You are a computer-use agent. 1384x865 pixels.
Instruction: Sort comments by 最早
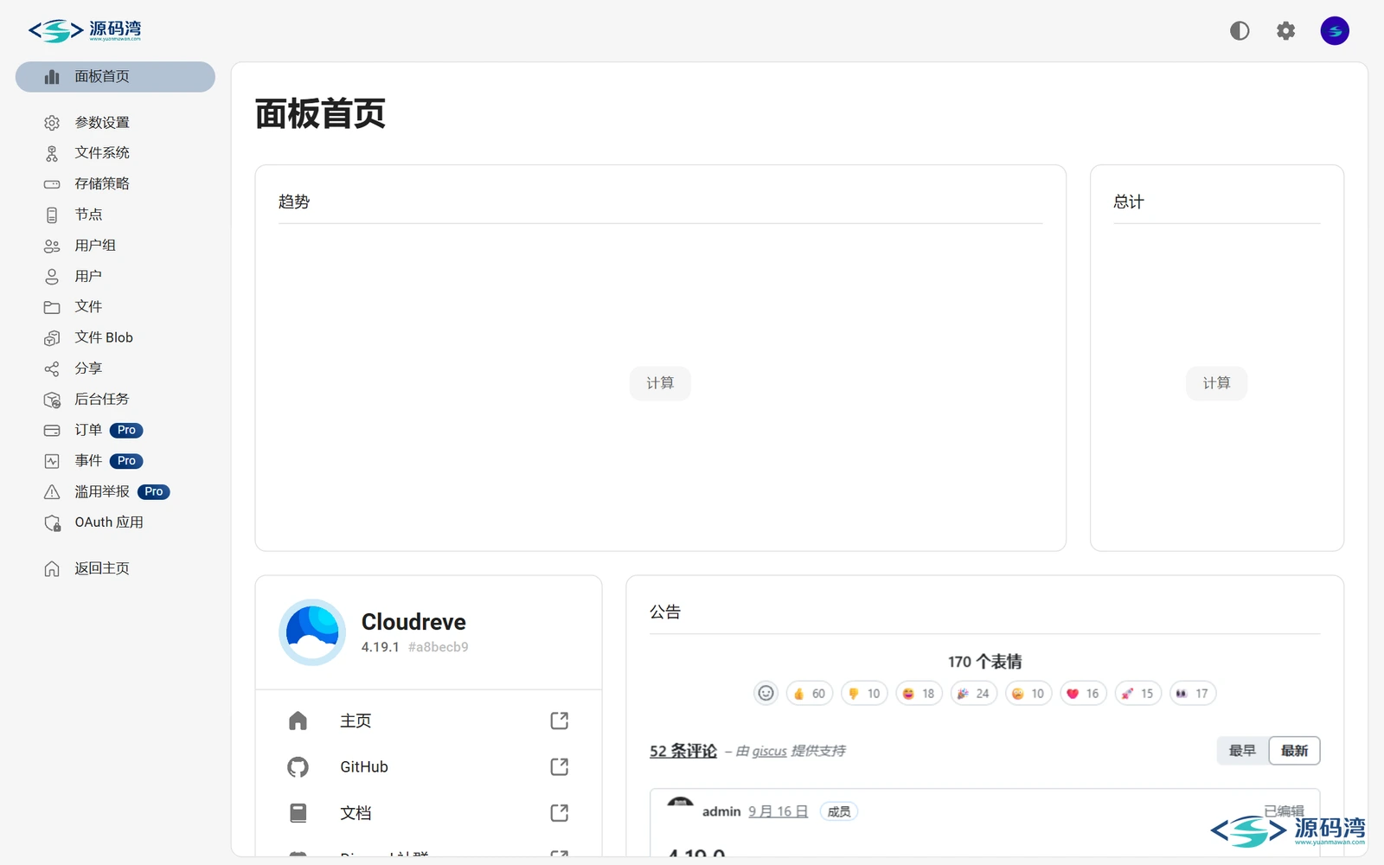tap(1242, 751)
